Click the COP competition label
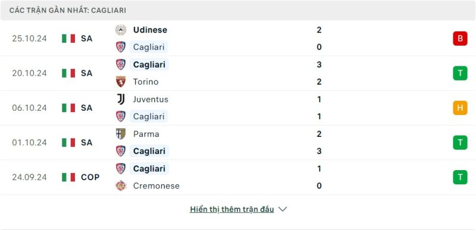The image size is (476, 230). (90, 177)
